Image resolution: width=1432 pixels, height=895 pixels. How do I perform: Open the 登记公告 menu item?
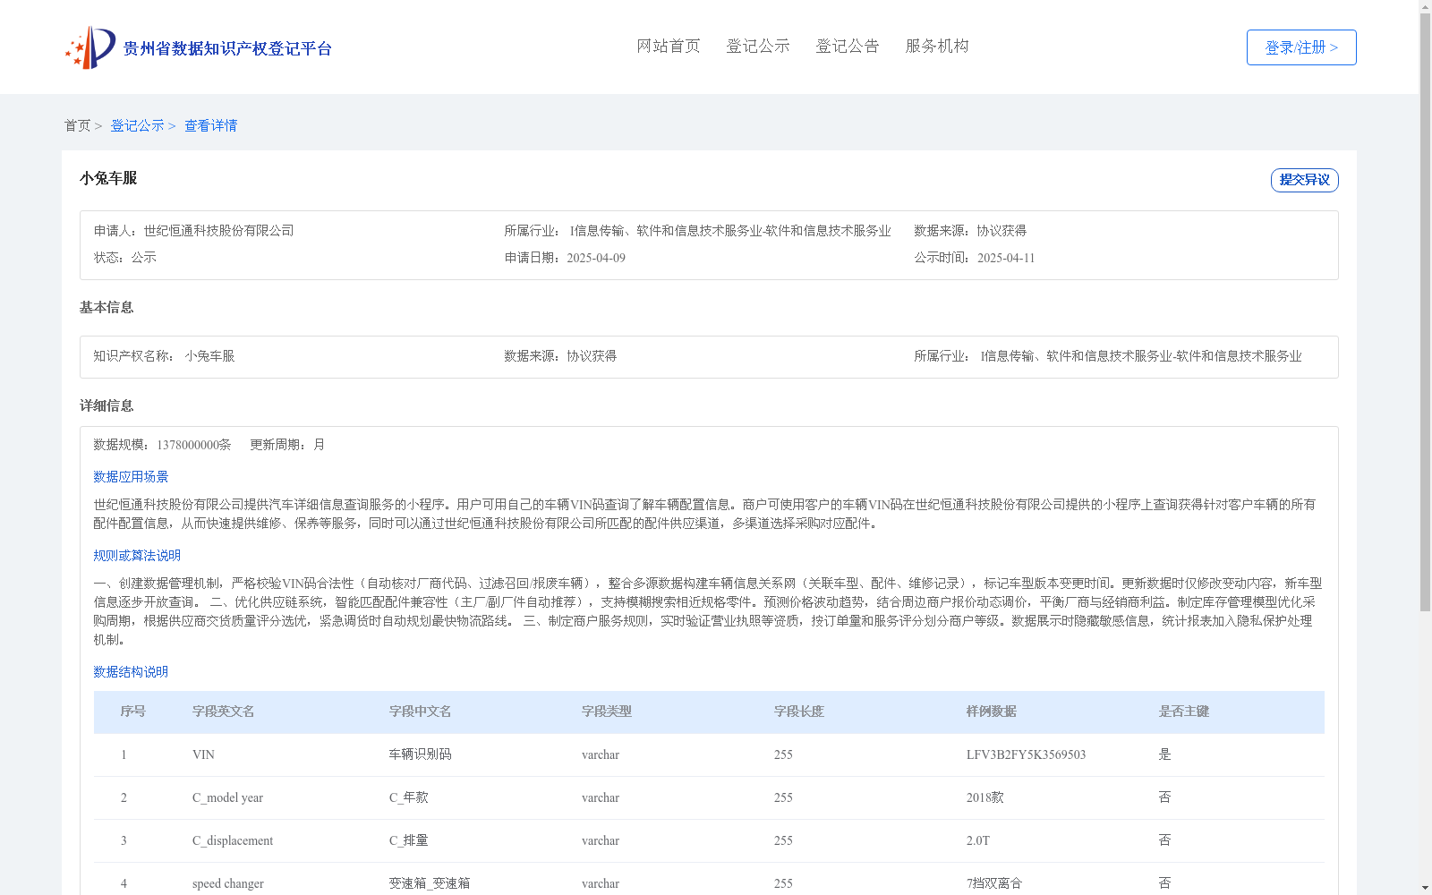click(848, 47)
